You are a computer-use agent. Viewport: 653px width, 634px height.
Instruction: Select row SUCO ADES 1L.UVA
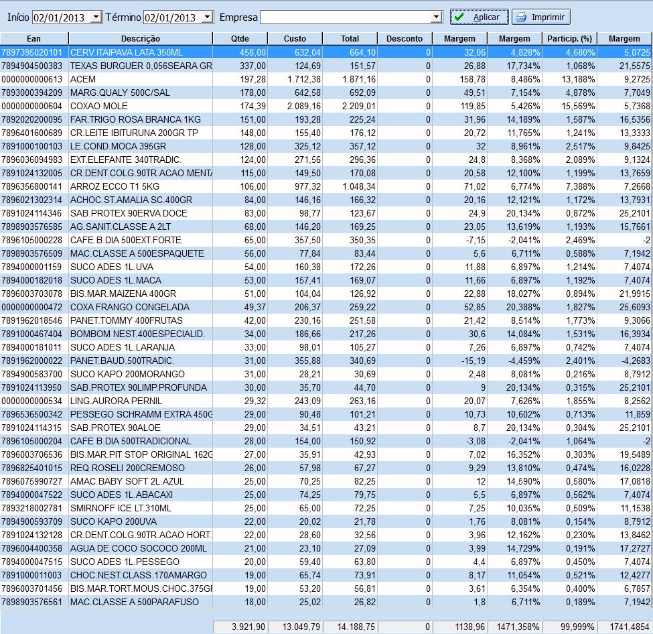point(325,267)
